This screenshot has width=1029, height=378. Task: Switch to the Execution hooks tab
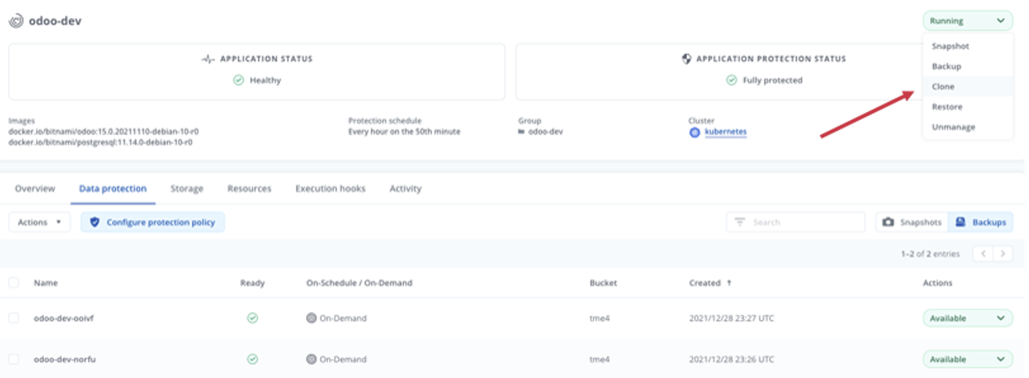click(x=330, y=189)
